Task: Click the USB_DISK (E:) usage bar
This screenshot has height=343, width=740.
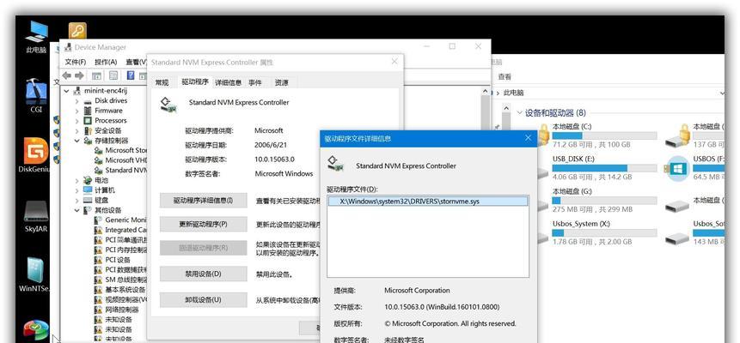Action: (604, 168)
